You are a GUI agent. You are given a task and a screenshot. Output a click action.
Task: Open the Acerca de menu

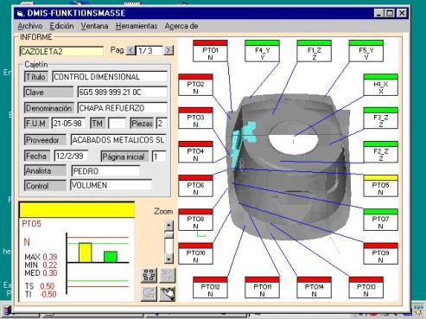pos(181,26)
